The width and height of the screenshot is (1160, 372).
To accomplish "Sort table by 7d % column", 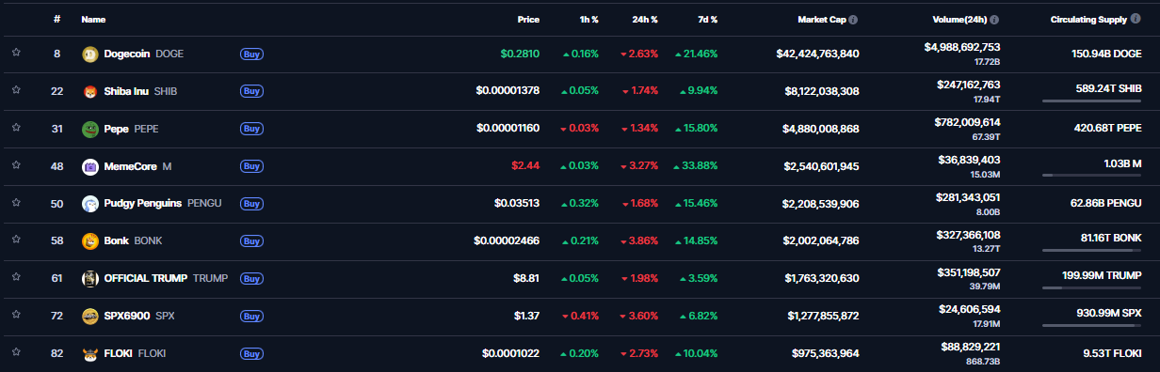I will tap(707, 19).
